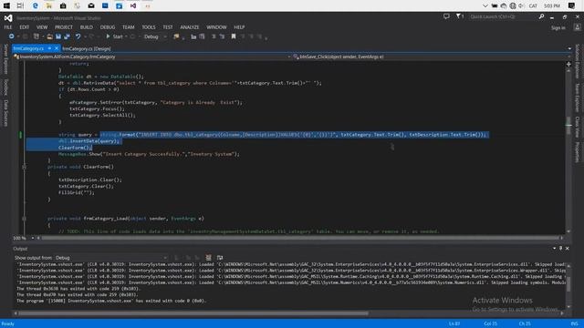The height and width of the screenshot is (328, 584).
Task: Open the Properties side tab
Action: pos(578,152)
